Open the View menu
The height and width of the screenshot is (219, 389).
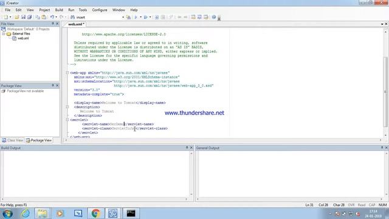coord(30,10)
